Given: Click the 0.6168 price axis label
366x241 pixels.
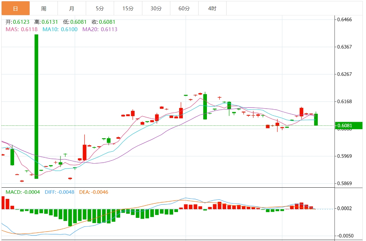Looking at the screenshot, I should (344, 102).
